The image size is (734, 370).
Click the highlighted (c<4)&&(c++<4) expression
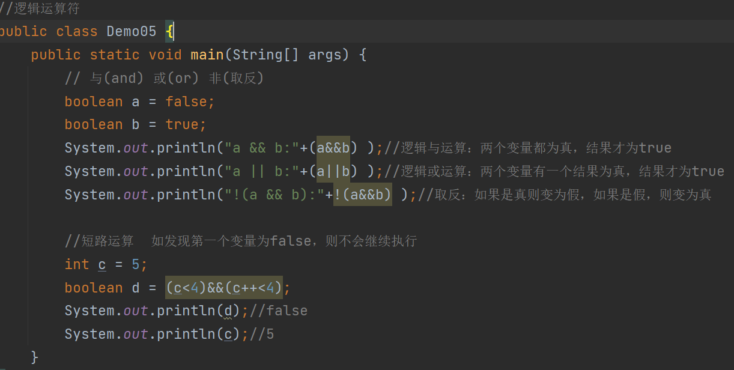tap(223, 288)
